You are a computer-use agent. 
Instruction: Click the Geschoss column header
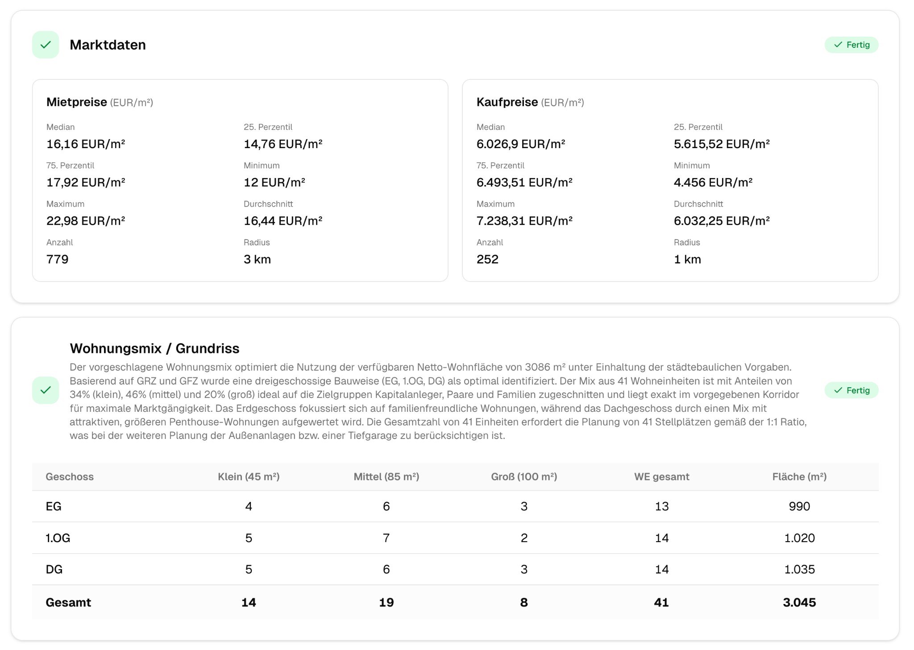[x=70, y=476]
